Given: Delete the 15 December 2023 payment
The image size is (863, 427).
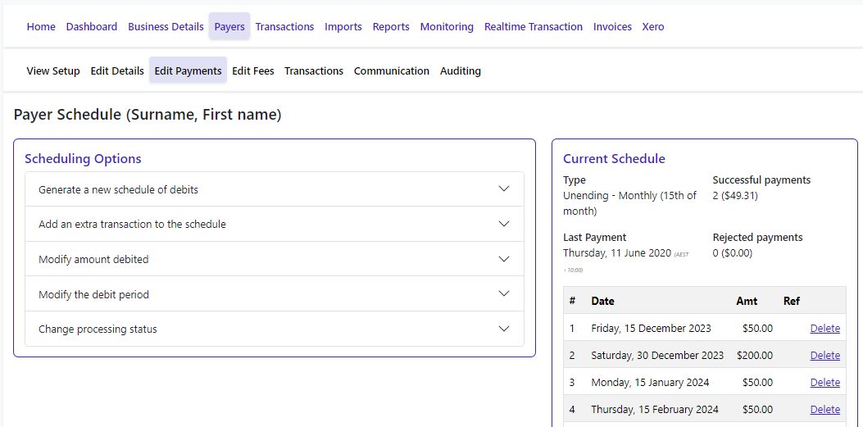Looking at the screenshot, I should pos(824,328).
